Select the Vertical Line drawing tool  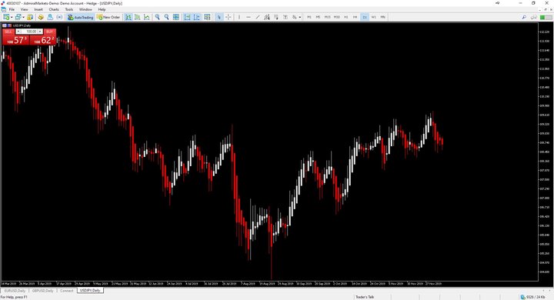[x=239, y=17]
